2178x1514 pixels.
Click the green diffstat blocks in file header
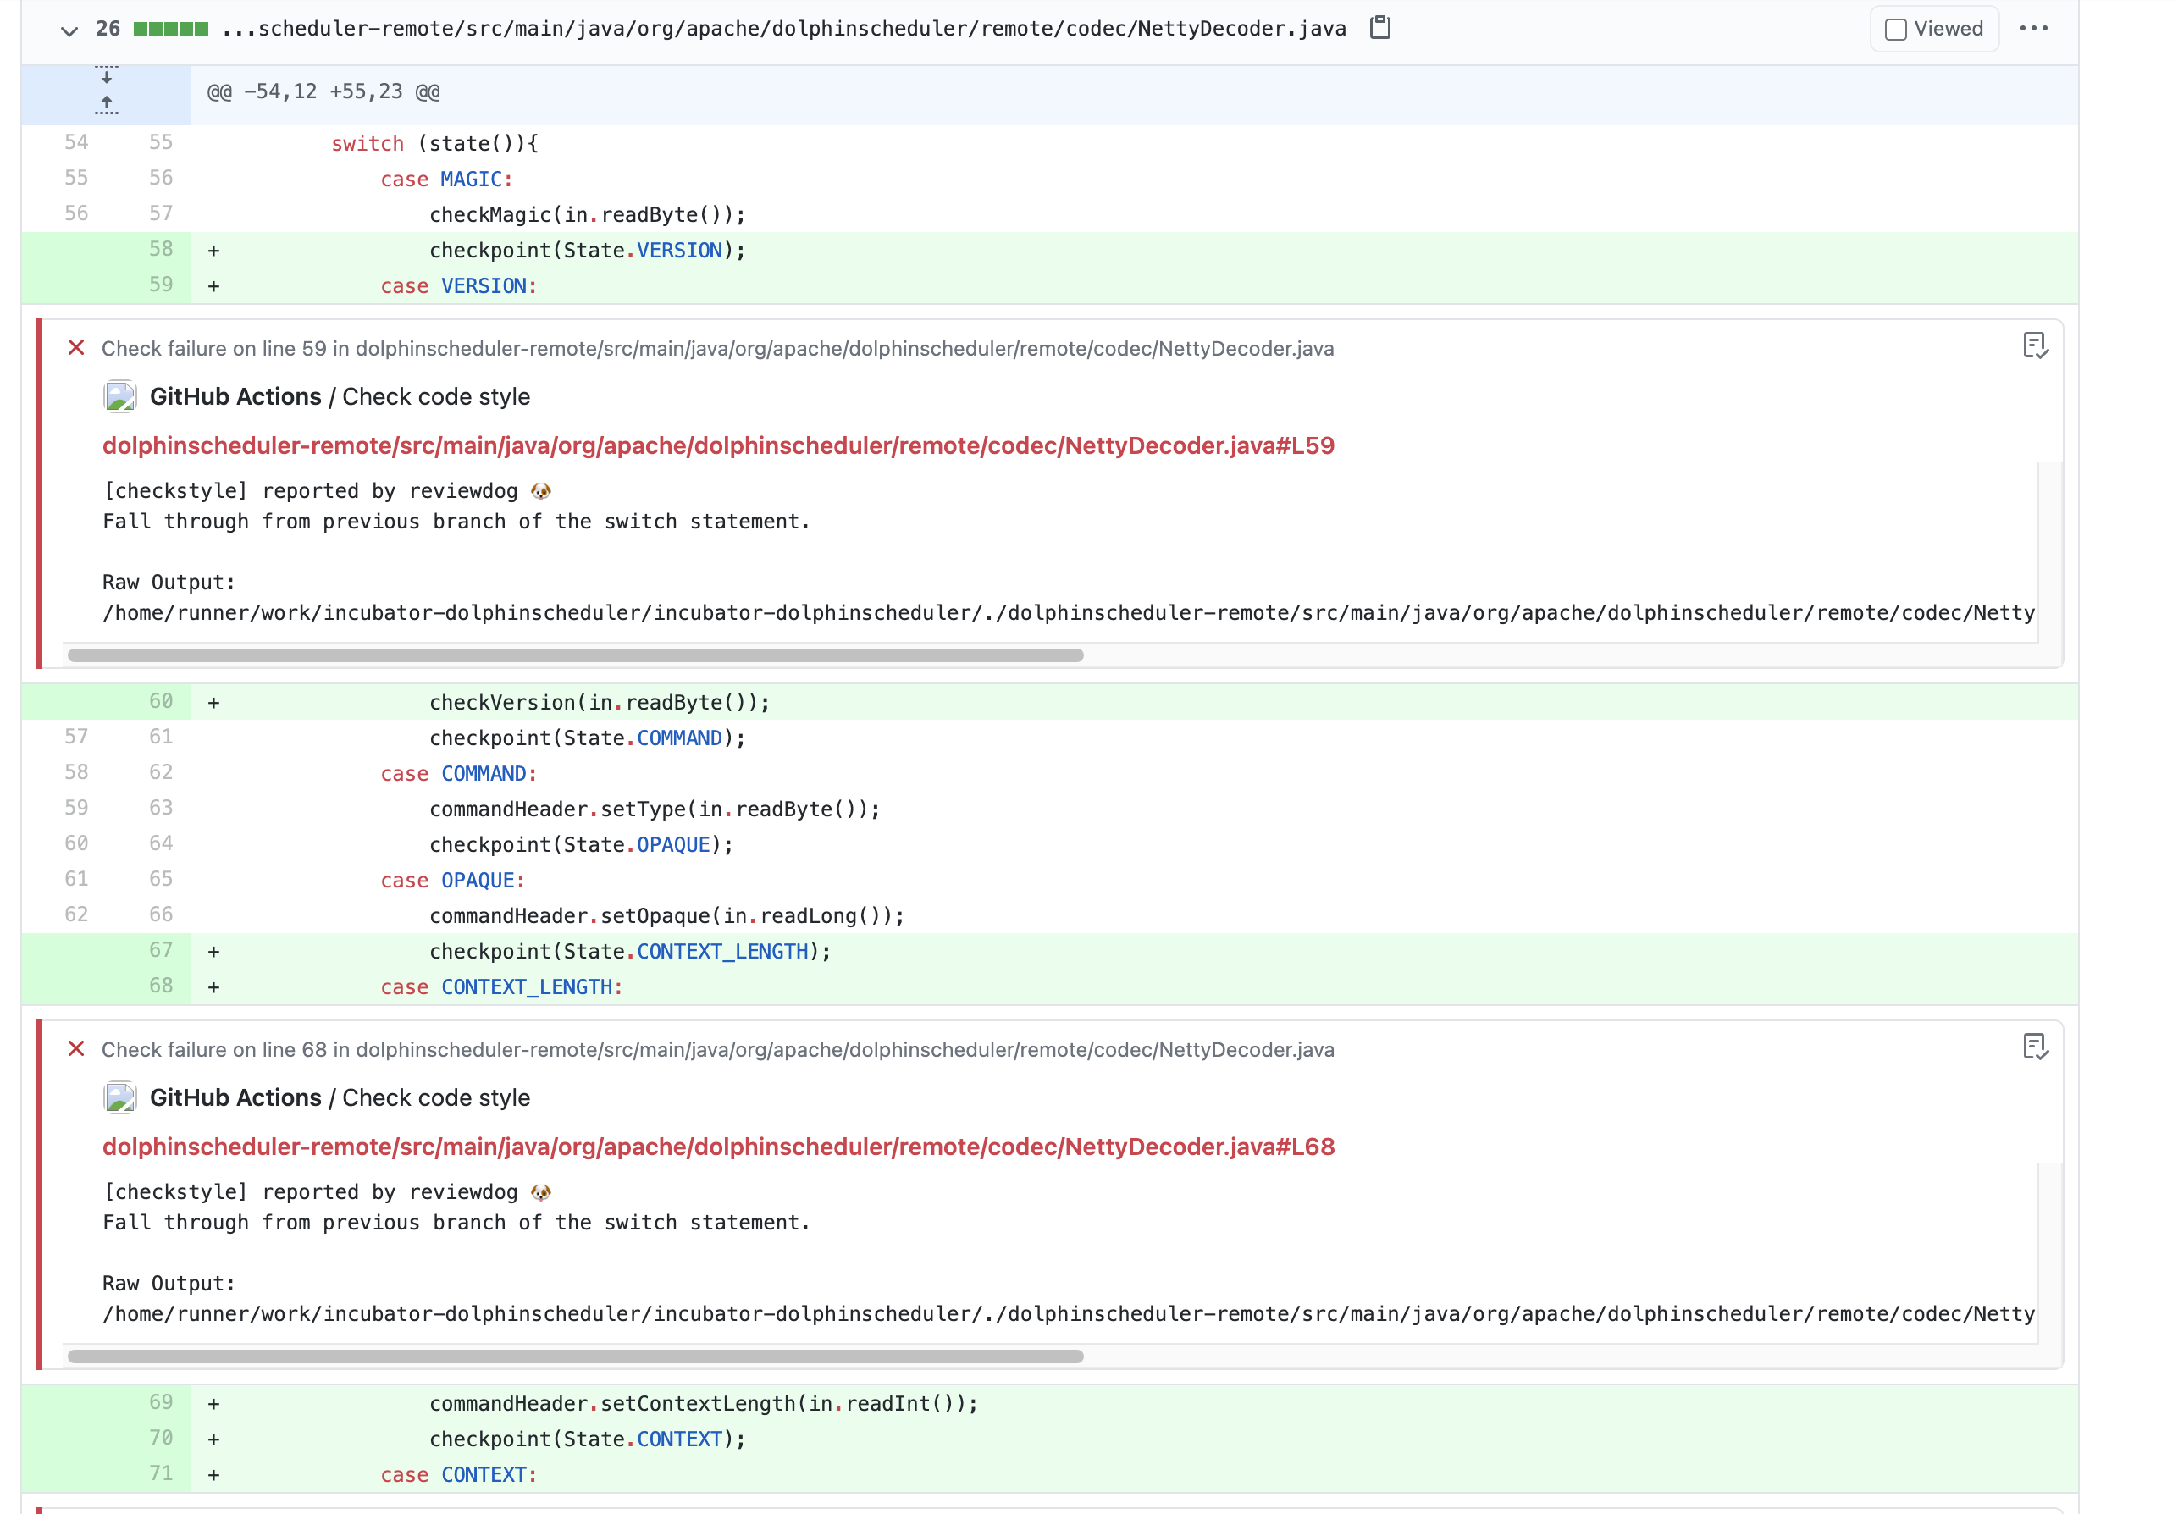tap(171, 29)
